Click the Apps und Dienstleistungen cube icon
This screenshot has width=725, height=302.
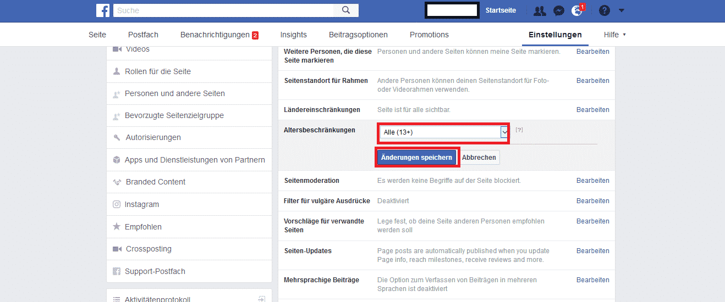pos(117,160)
